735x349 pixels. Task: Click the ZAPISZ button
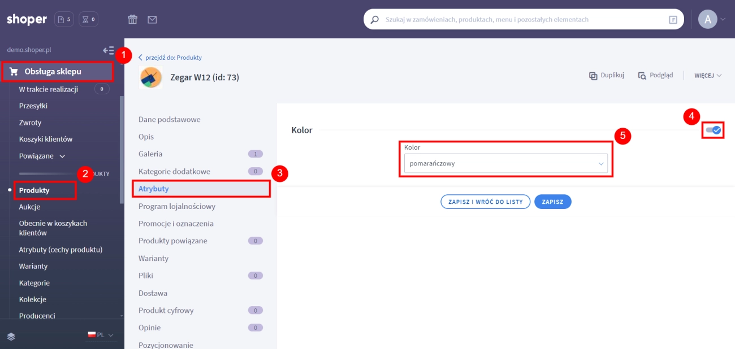[552, 202]
